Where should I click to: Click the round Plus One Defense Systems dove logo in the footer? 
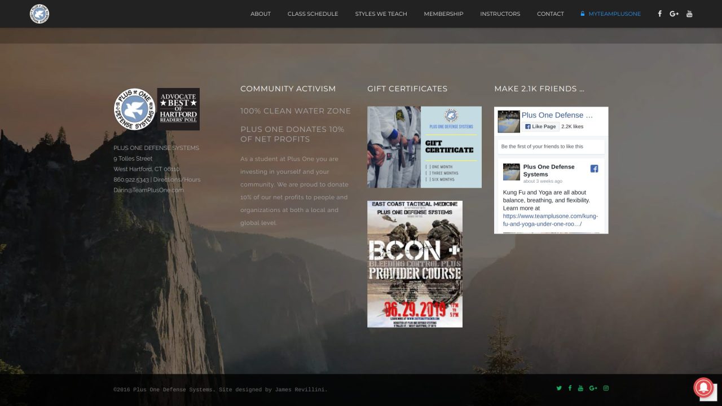point(134,109)
